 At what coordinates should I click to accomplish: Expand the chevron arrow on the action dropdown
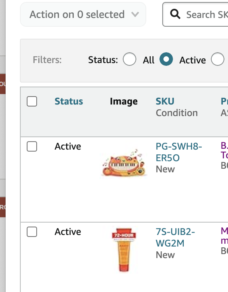135,14
